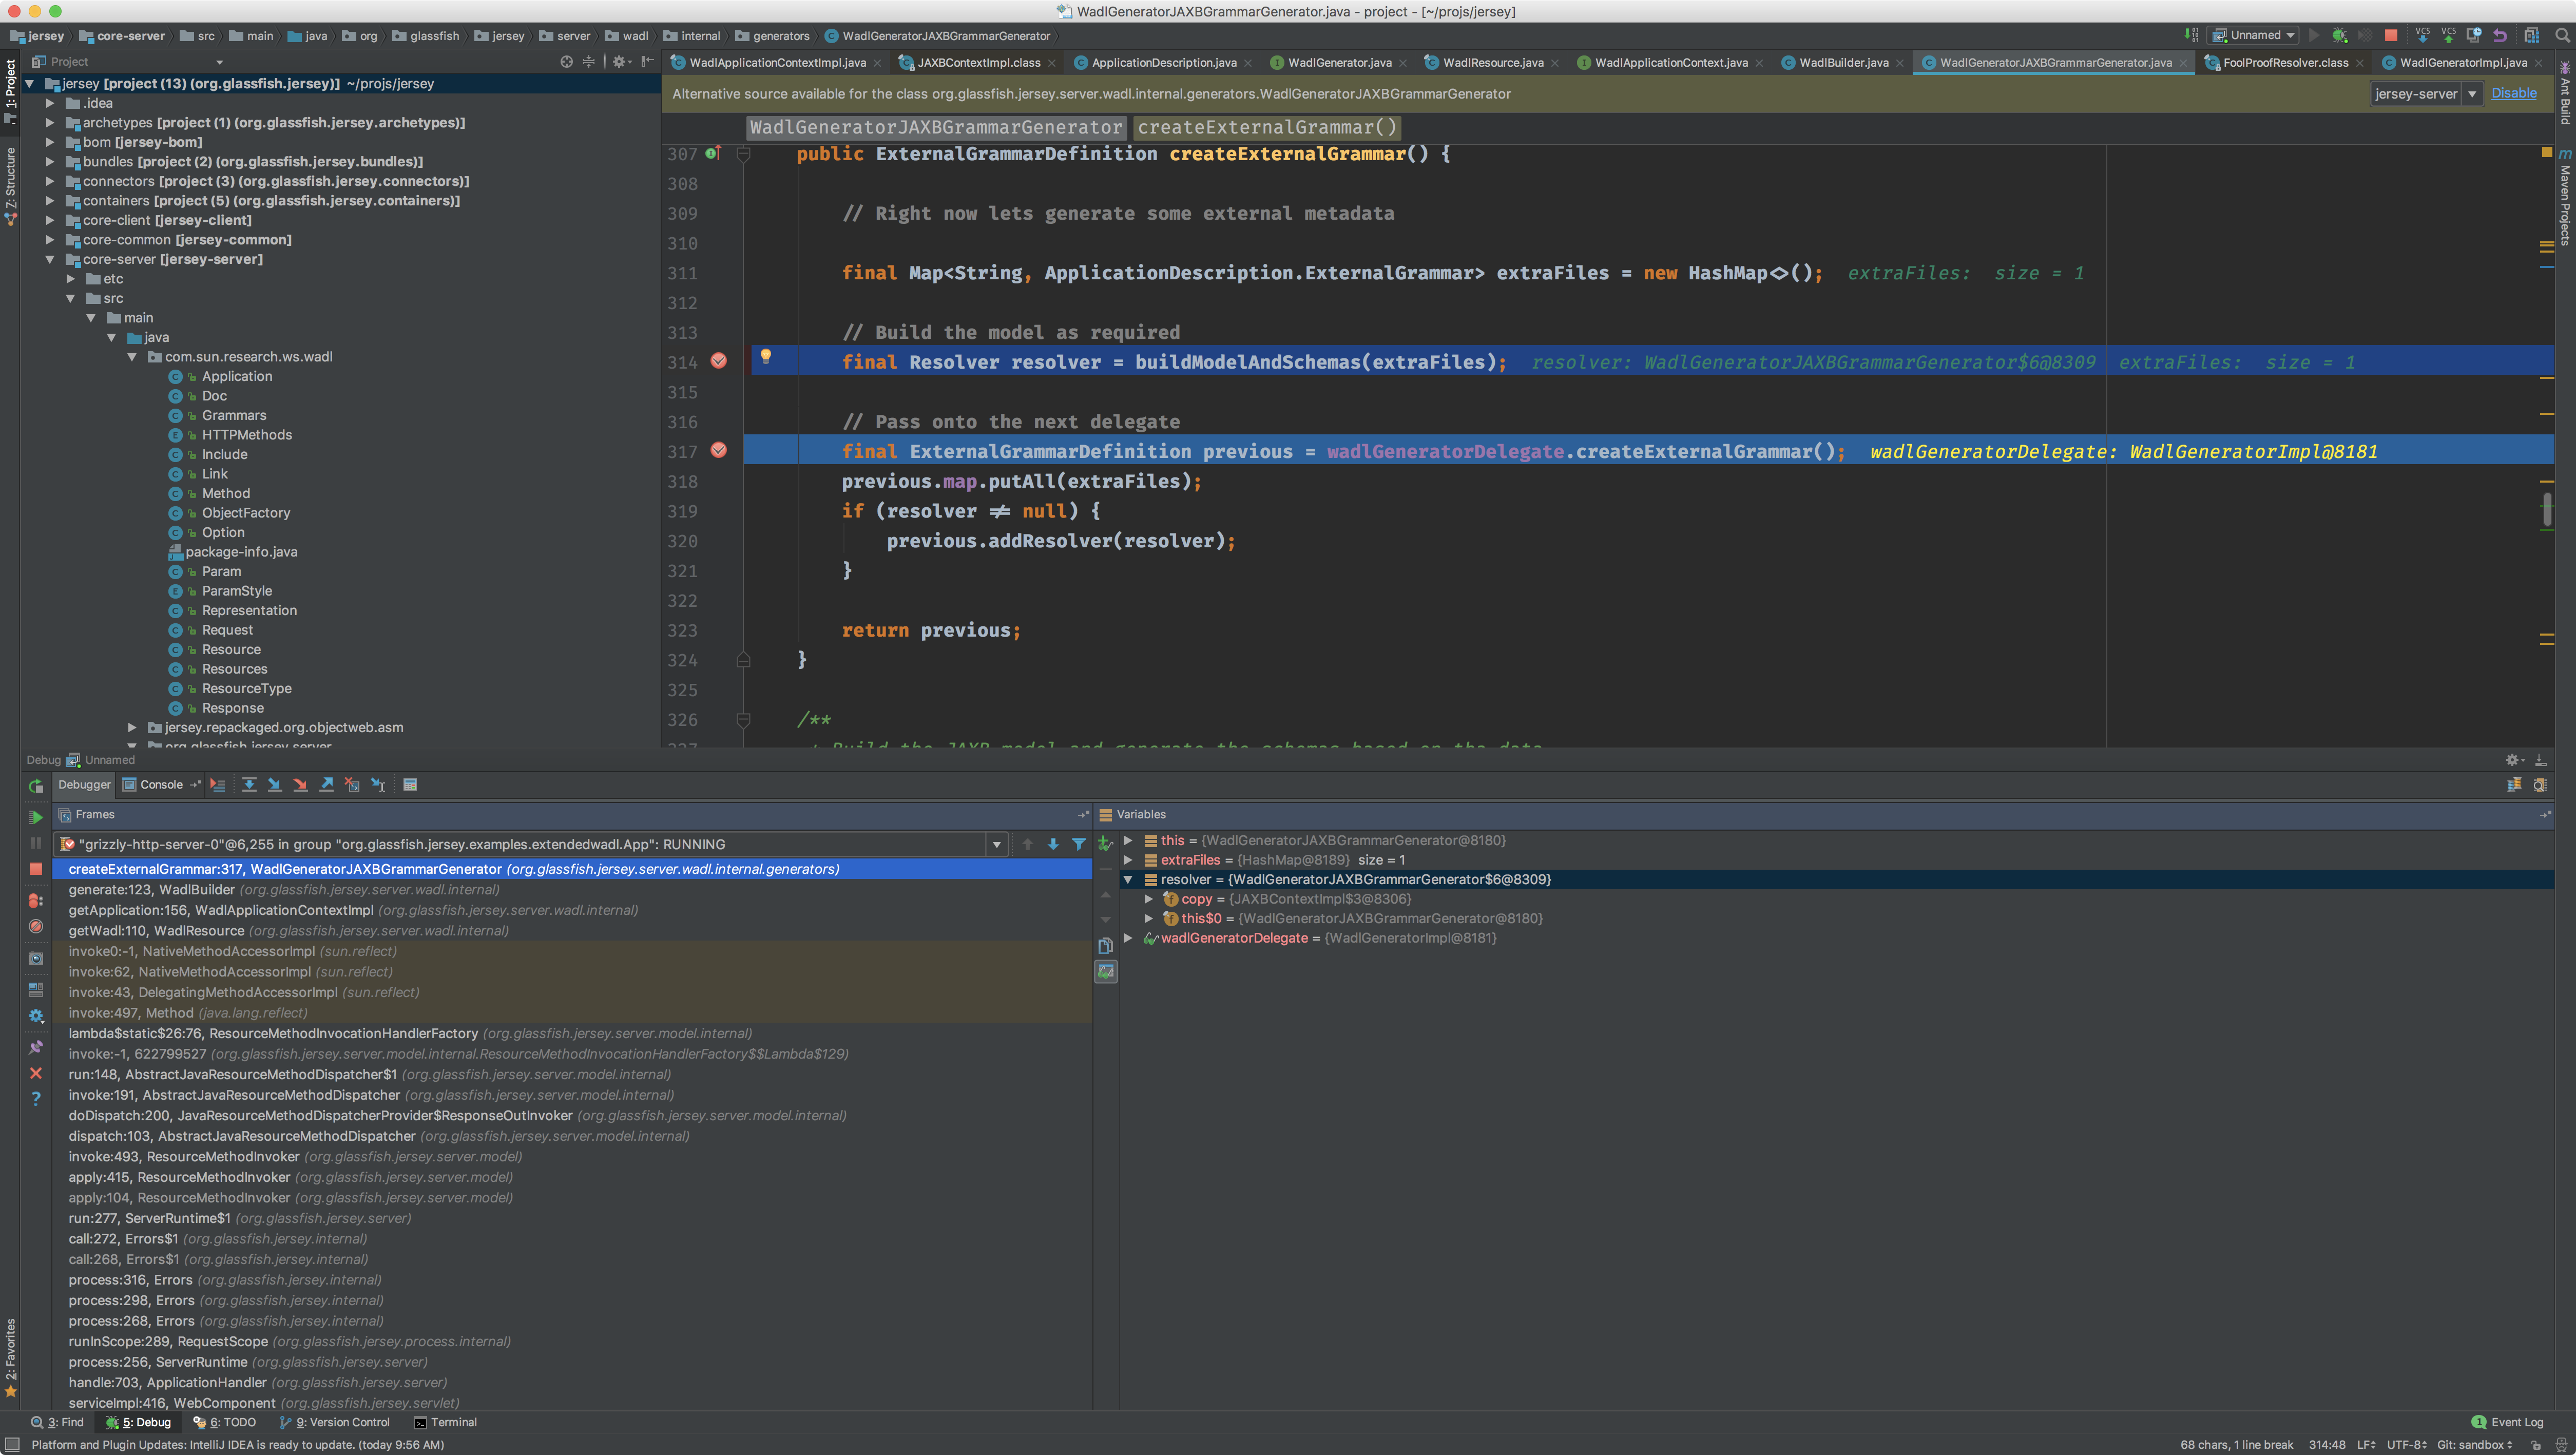Click the Evaluate Expression calculator icon
The image size is (2576, 1455).
(x=410, y=785)
